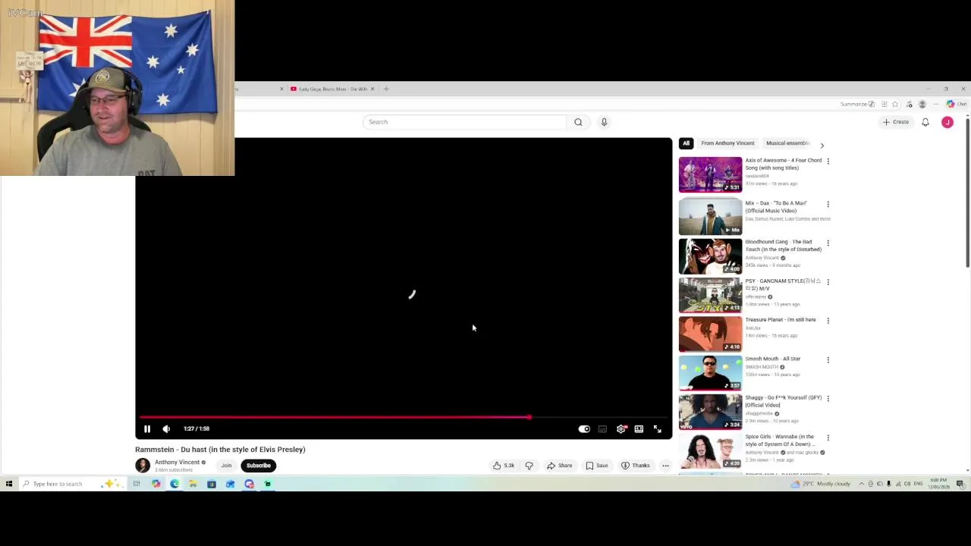Image resolution: width=971 pixels, height=546 pixels.
Task: Open Windows Start menu
Action: point(9,484)
